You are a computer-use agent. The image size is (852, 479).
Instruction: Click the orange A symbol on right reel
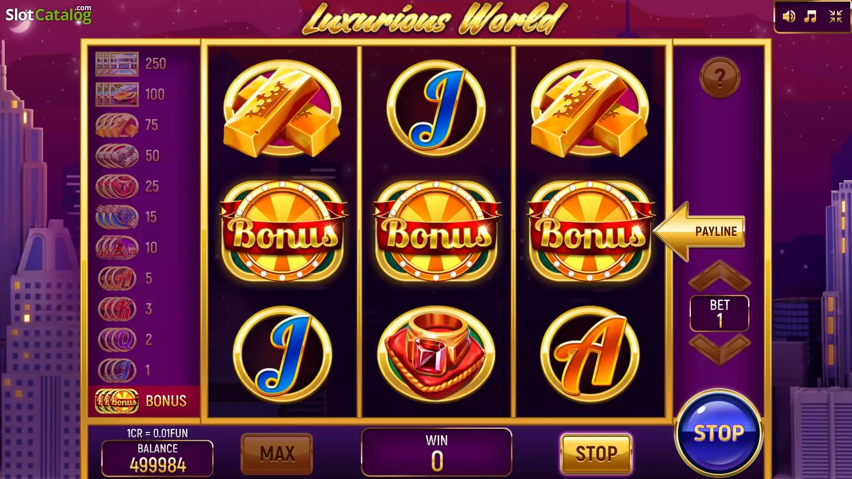[x=590, y=354]
